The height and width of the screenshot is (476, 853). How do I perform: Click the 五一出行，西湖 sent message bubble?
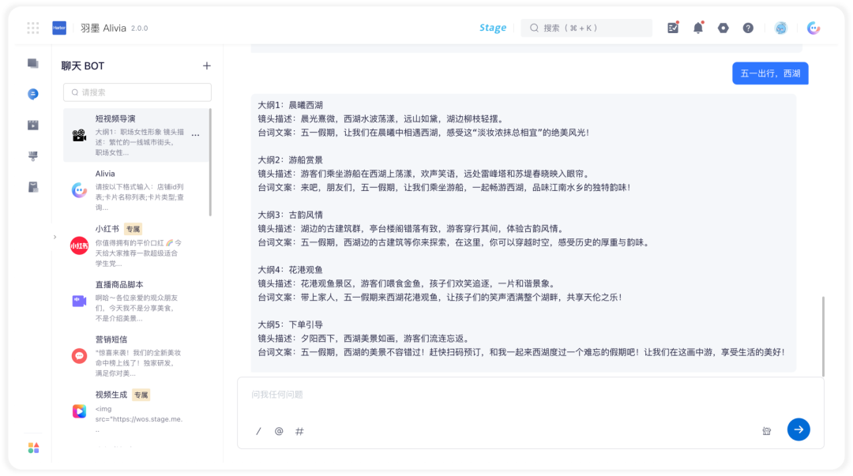pos(770,73)
